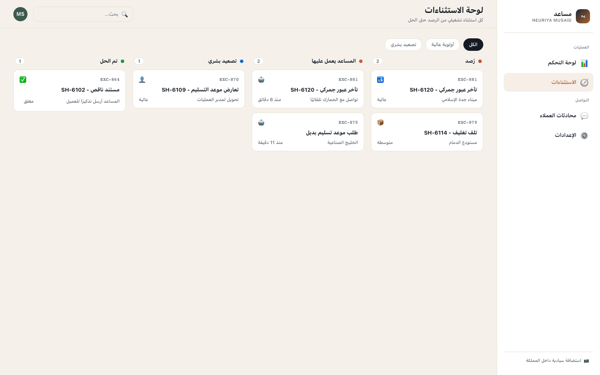The height and width of the screenshot is (375, 600).
Task: Focus the بحث search field
Action: click(83, 14)
